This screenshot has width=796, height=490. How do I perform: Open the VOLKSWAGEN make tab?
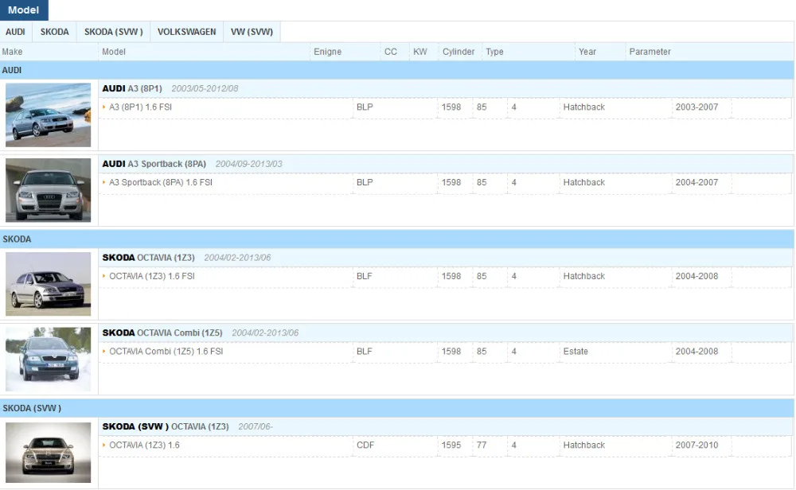186,32
